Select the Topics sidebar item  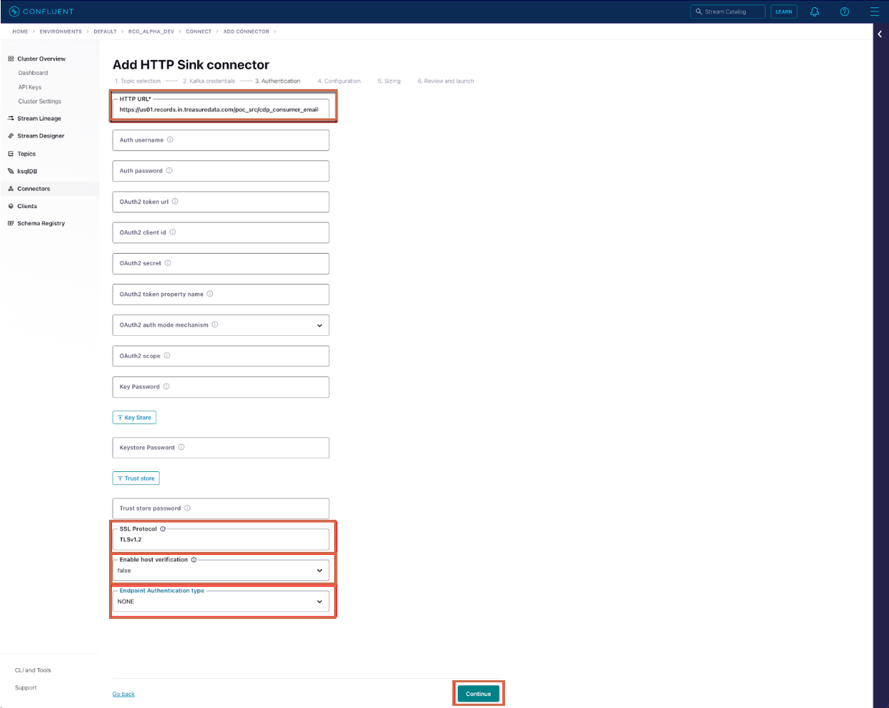click(x=26, y=154)
